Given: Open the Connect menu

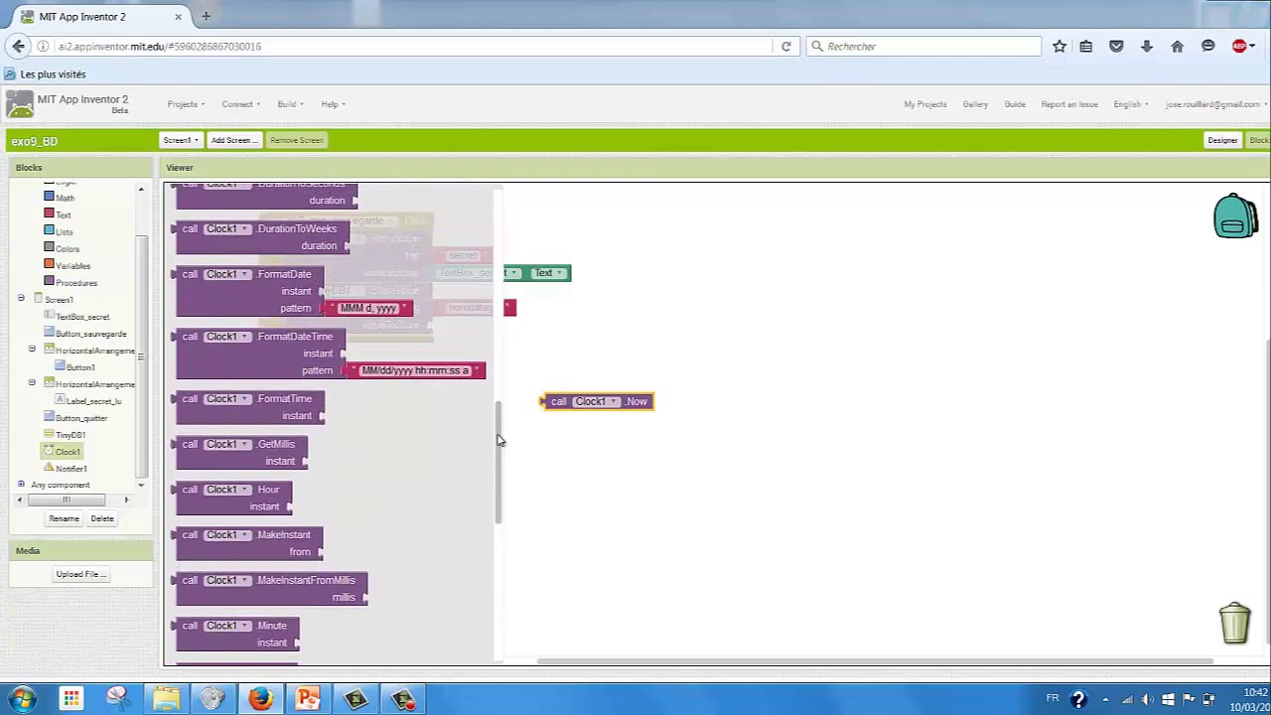Looking at the screenshot, I should pyautogui.click(x=240, y=104).
